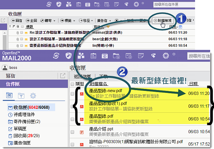Screen dimensions: 214x149
Task: Expand the 標籤 dropdown arrow
Action: (x=74, y=21)
